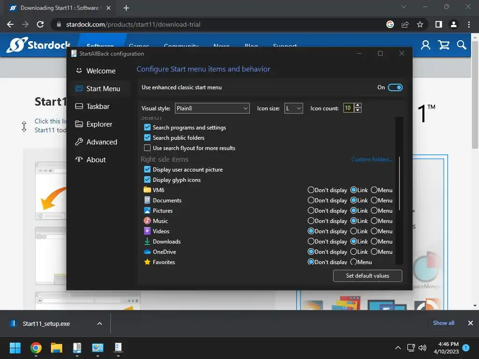The width and height of the screenshot is (479, 359).
Task: Click the OneDrive cloud icon
Action: (147, 252)
